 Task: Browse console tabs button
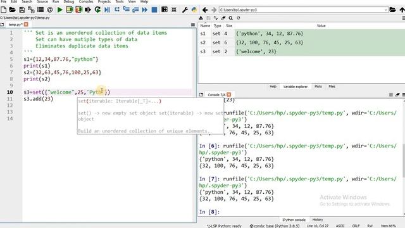[x=201, y=94]
